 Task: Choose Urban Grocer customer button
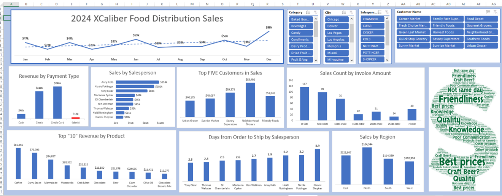[481, 45]
